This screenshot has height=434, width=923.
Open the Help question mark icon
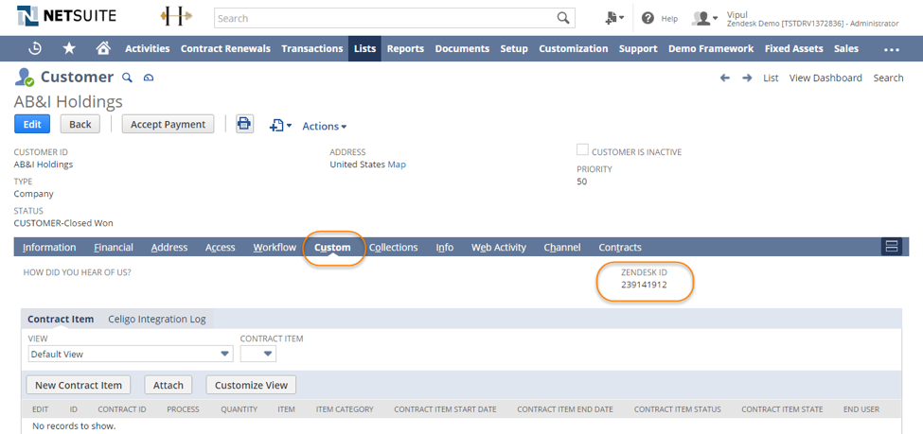coord(648,18)
